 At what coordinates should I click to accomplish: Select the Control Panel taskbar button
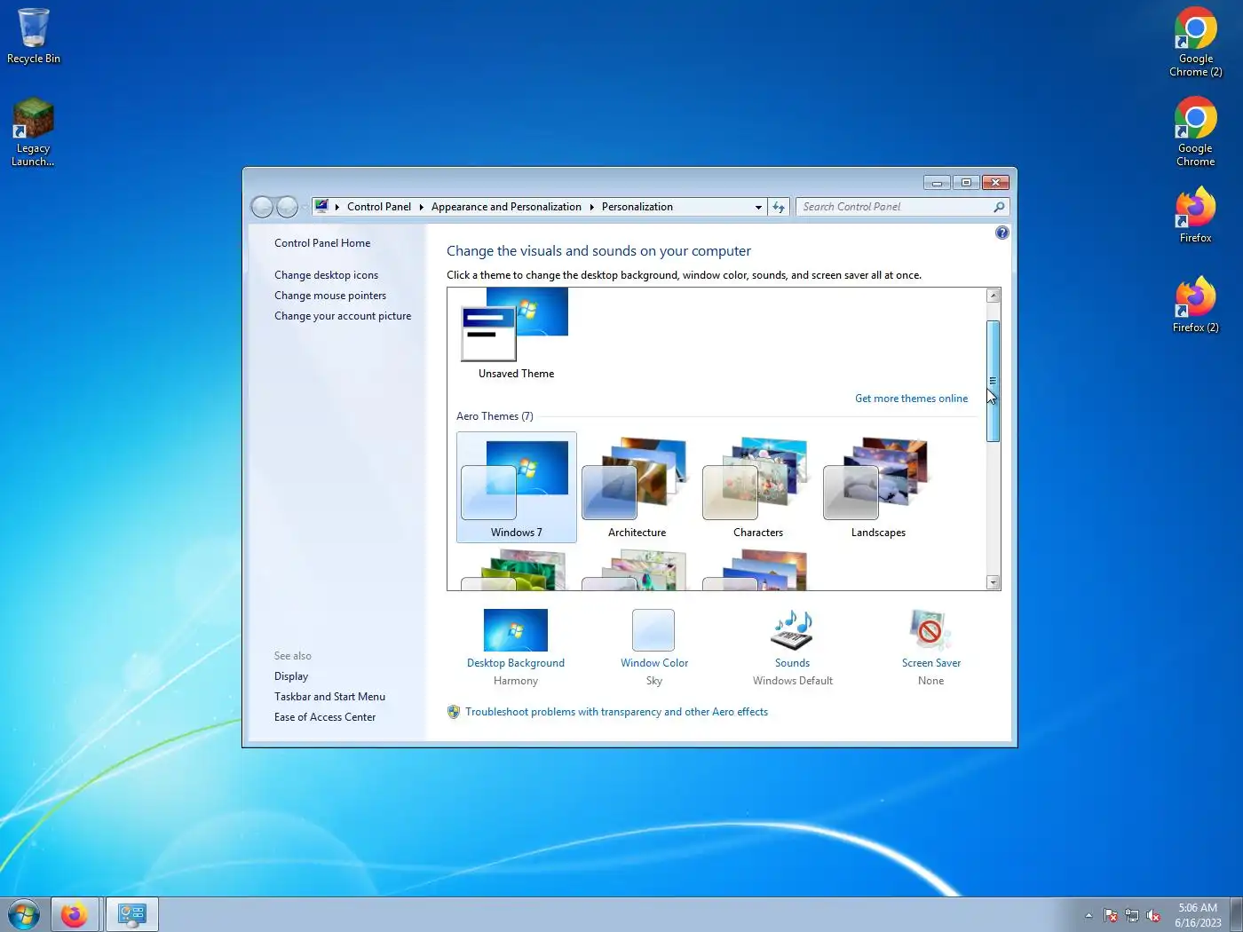[132, 914]
